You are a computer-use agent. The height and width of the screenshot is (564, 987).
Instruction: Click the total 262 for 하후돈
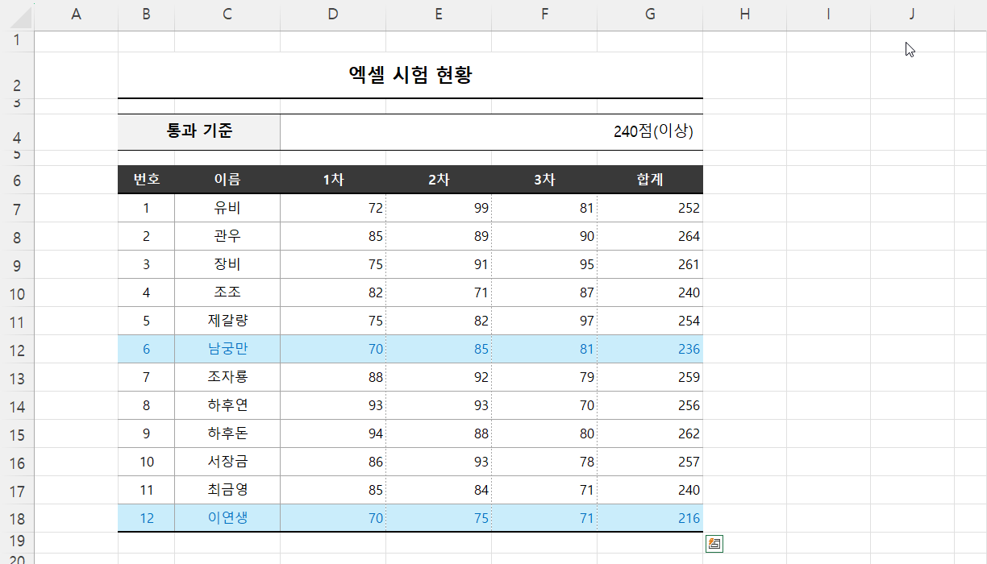650,433
